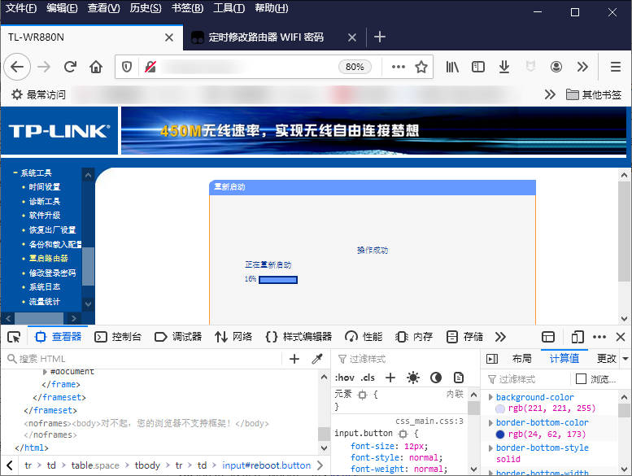
Task: Activate the element picker tool
Action: [x=14, y=337]
